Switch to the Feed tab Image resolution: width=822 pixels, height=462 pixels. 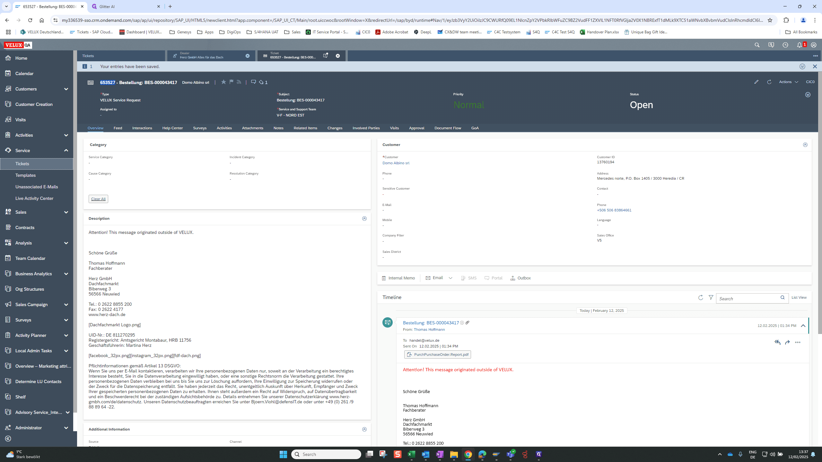coord(118,128)
